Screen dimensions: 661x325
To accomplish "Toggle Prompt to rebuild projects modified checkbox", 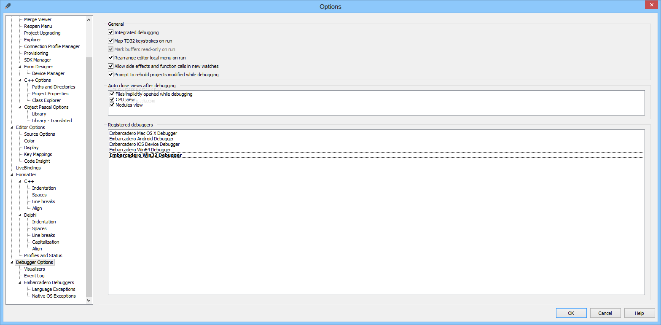I will click(111, 75).
